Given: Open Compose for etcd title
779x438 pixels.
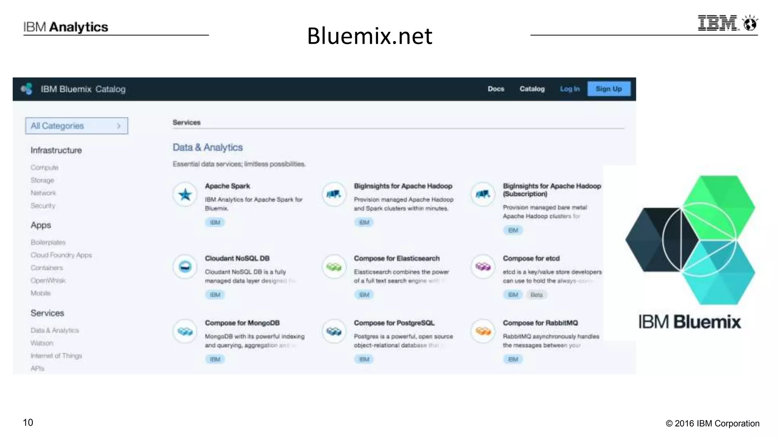Looking at the screenshot, I should click(531, 258).
